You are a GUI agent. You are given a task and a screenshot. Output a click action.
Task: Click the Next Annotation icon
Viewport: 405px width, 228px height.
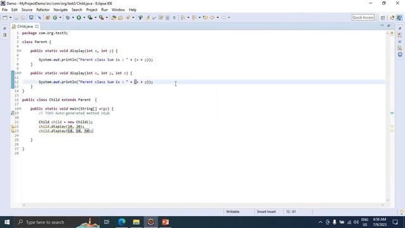[x=183, y=18]
